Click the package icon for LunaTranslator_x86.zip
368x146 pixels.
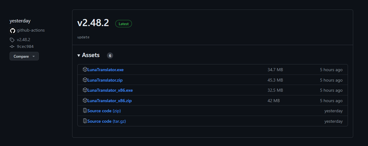click(x=85, y=101)
